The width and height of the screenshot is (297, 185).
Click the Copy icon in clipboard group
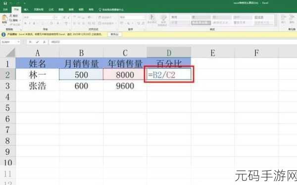click(x=11, y=20)
